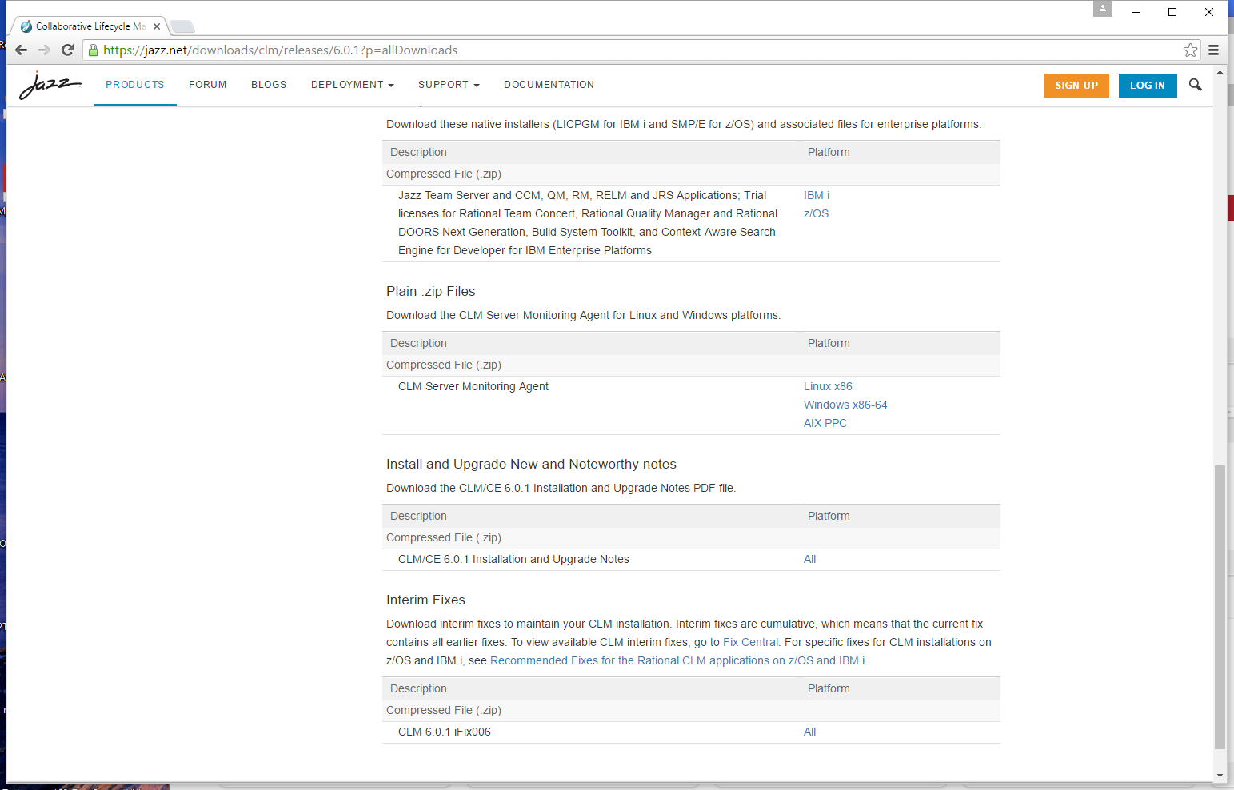Image resolution: width=1234 pixels, height=790 pixels.
Task: Click the LOG IN button
Action: pos(1148,86)
